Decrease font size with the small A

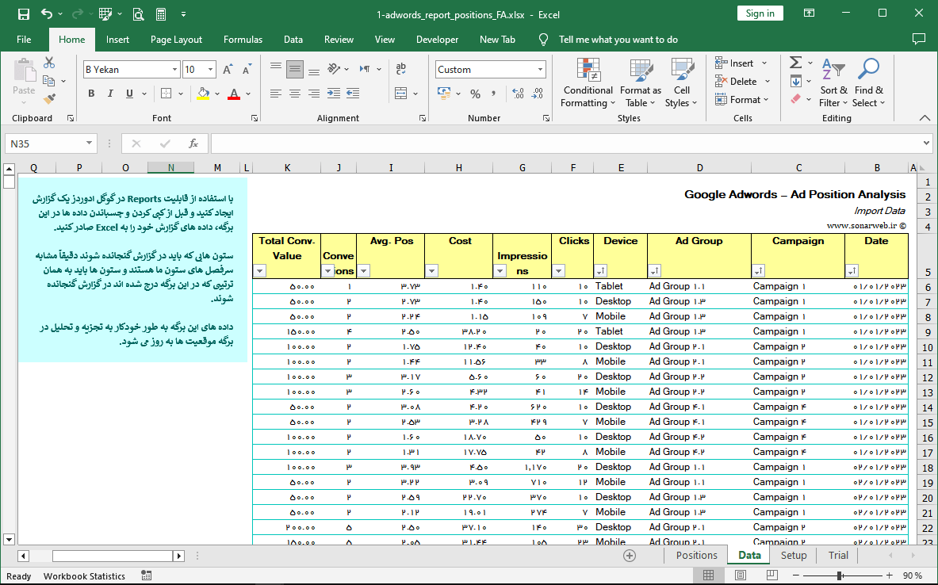(x=247, y=70)
